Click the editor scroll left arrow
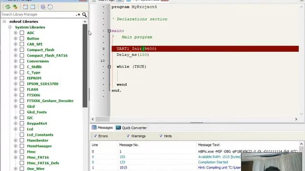 coord(93,119)
